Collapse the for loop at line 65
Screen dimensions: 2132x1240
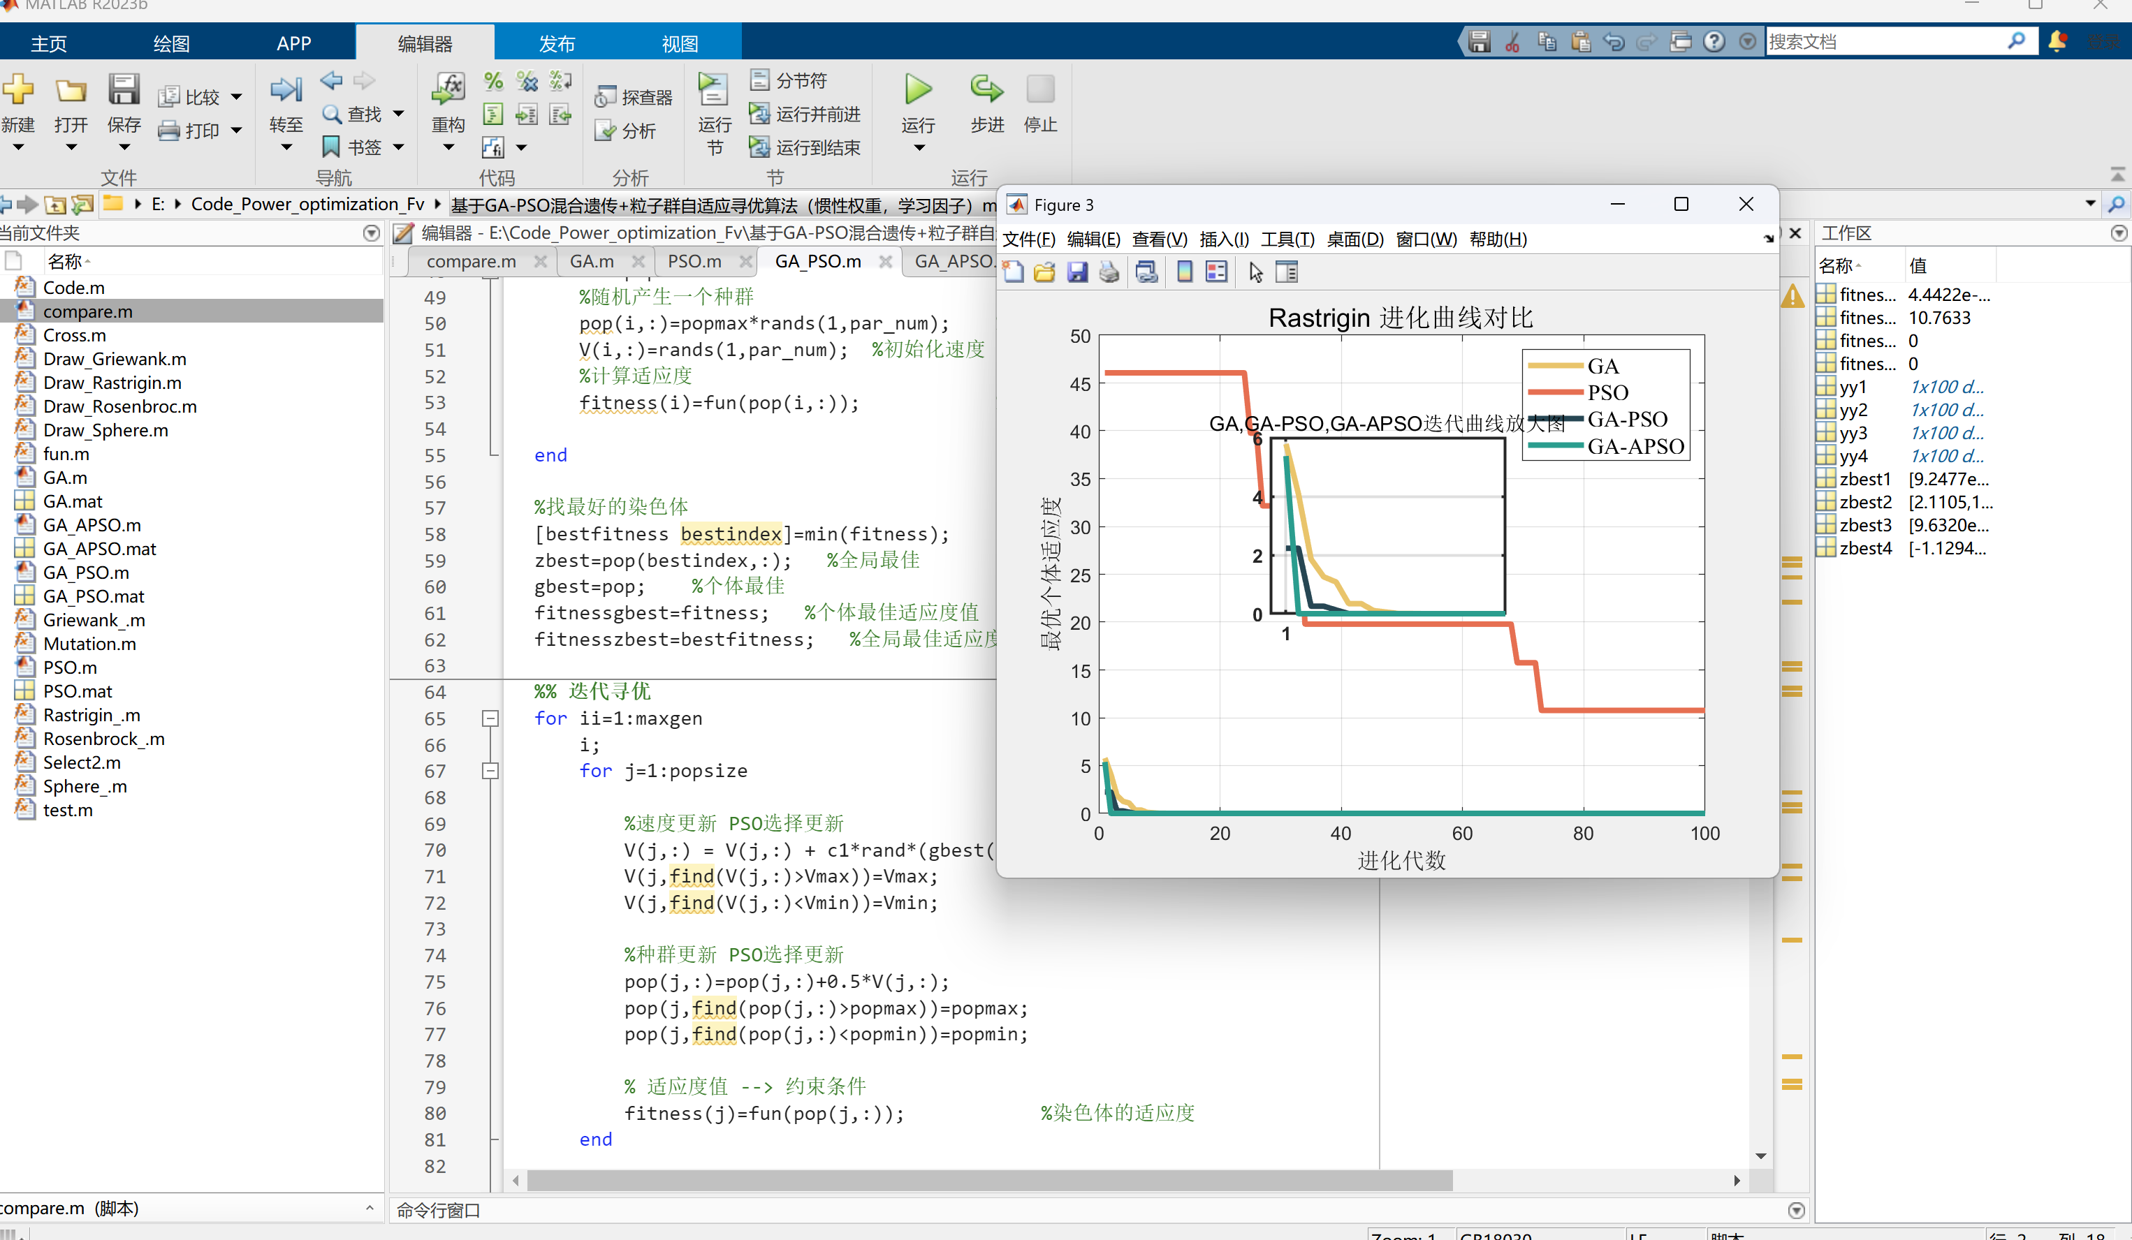pos(490,718)
